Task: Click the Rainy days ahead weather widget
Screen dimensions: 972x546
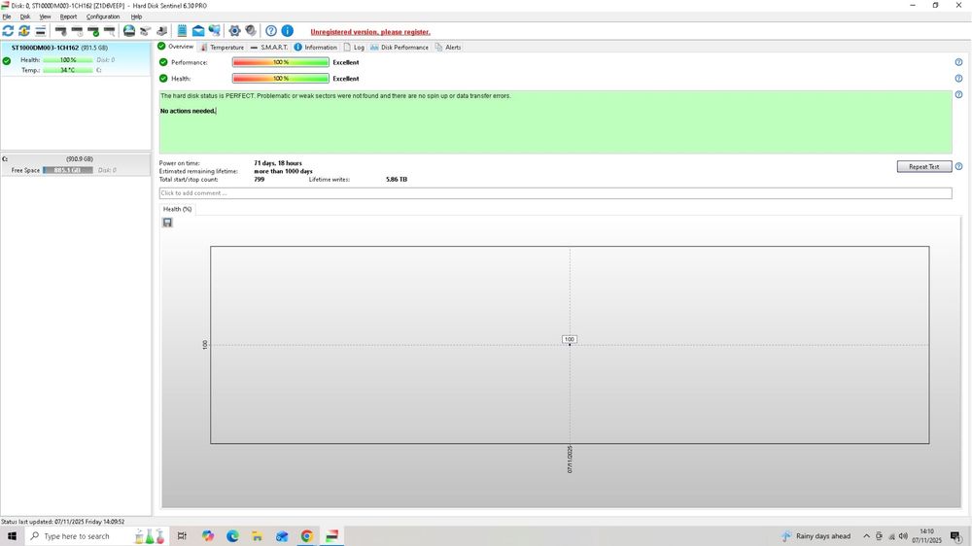Action: pos(816,536)
